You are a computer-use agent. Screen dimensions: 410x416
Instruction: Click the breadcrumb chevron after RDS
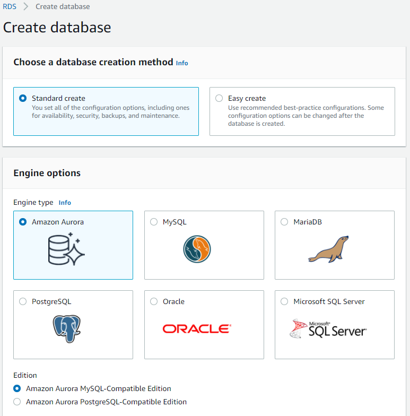pos(25,6)
